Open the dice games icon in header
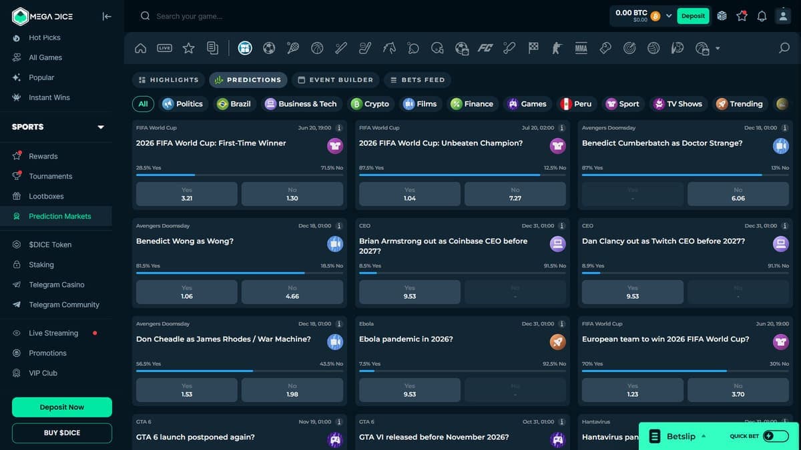 pos(722,16)
